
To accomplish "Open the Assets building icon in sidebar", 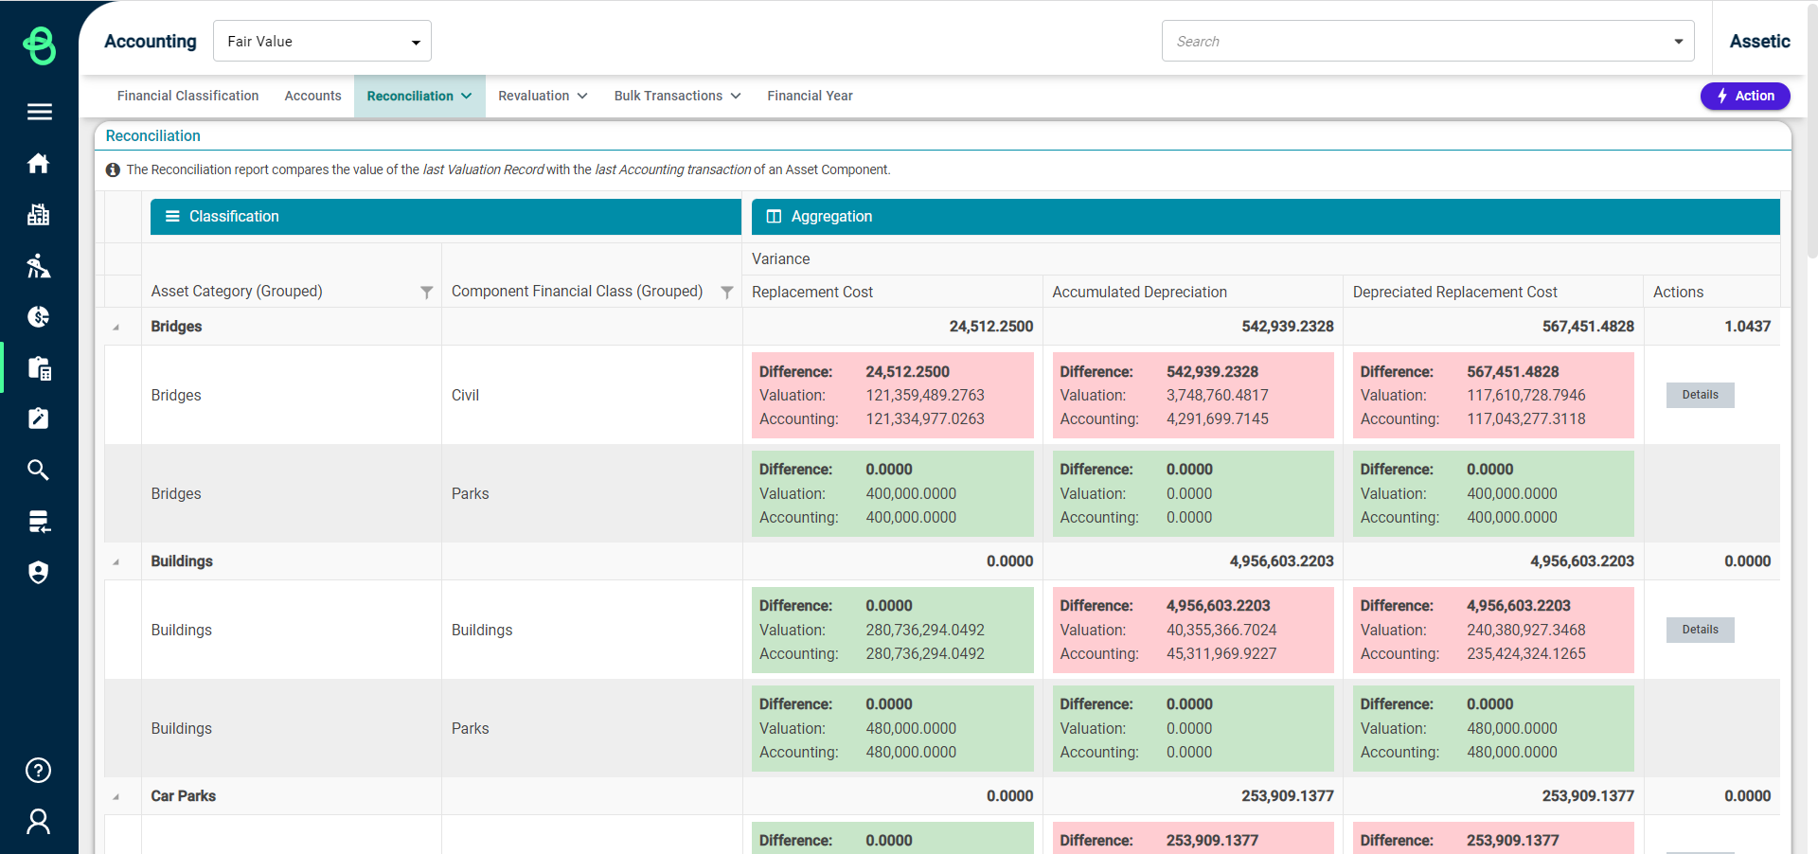I will coord(39,215).
